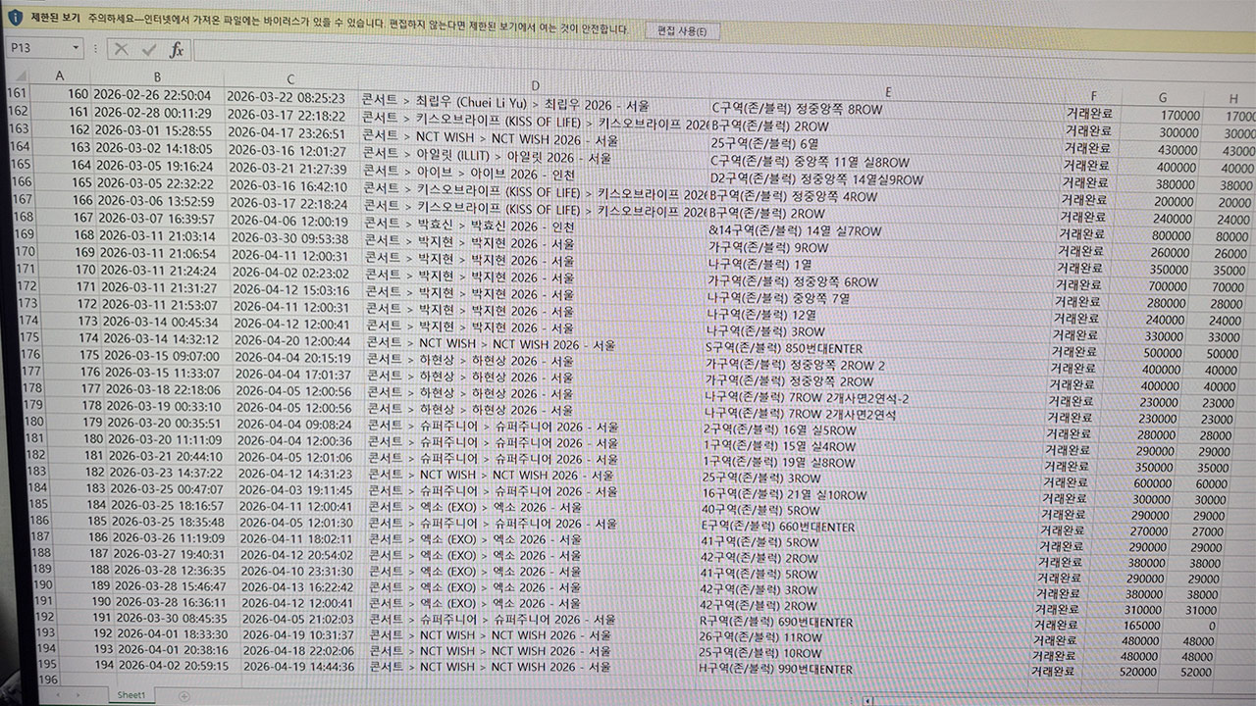Open the Name Box dropdown arrow
The width and height of the screenshot is (1256, 706).
coord(76,48)
